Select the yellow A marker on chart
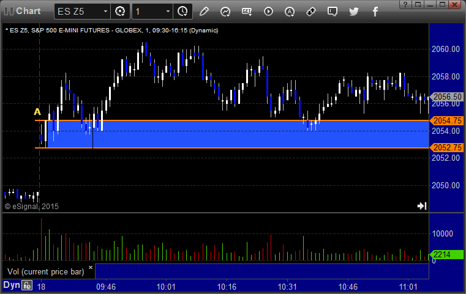Screen dimensions: 466x294 click(x=37, y=112)
